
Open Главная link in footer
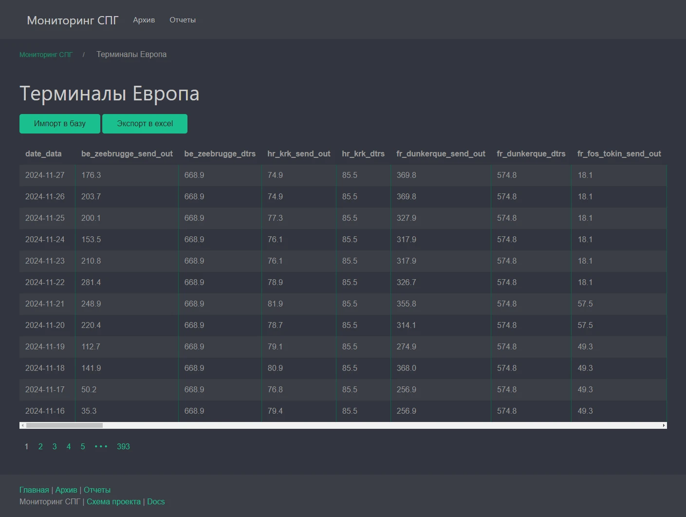(34, 490)
